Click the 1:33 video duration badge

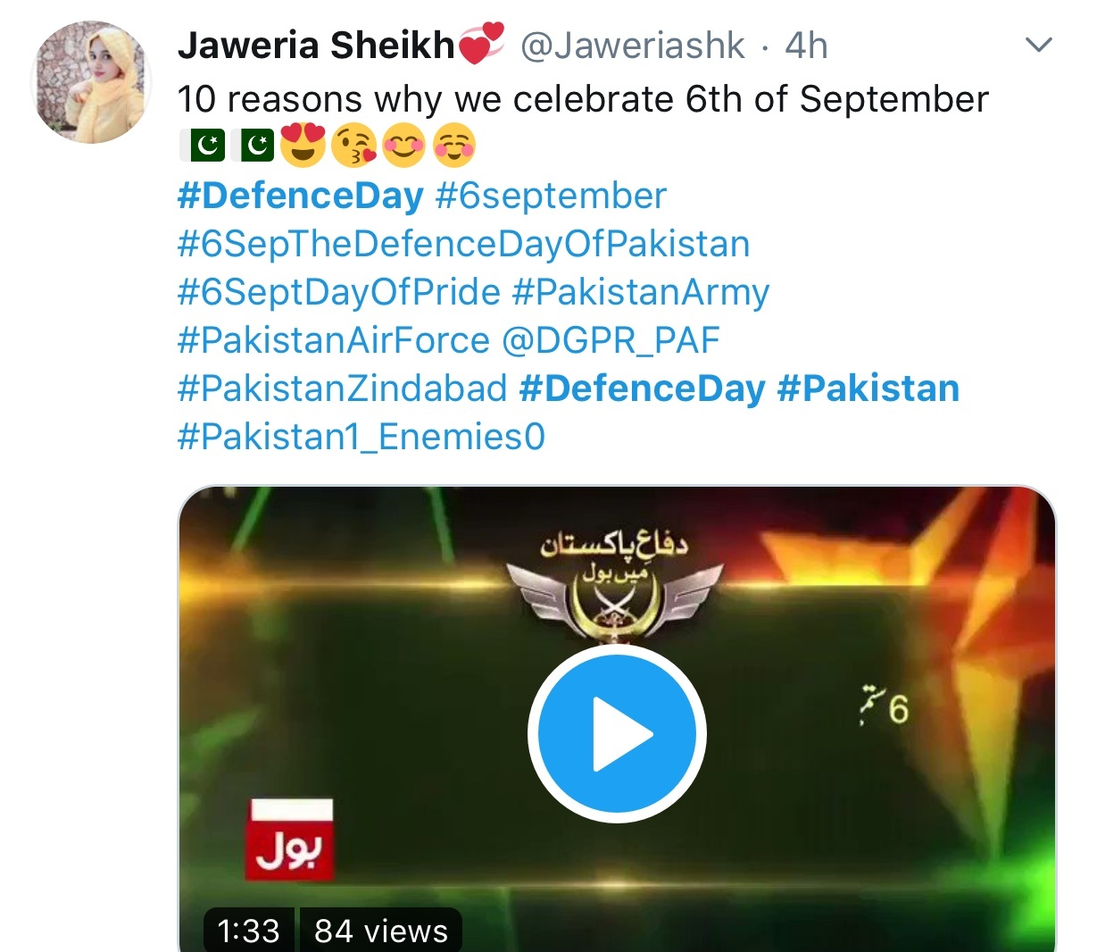(x=249, y=931)
